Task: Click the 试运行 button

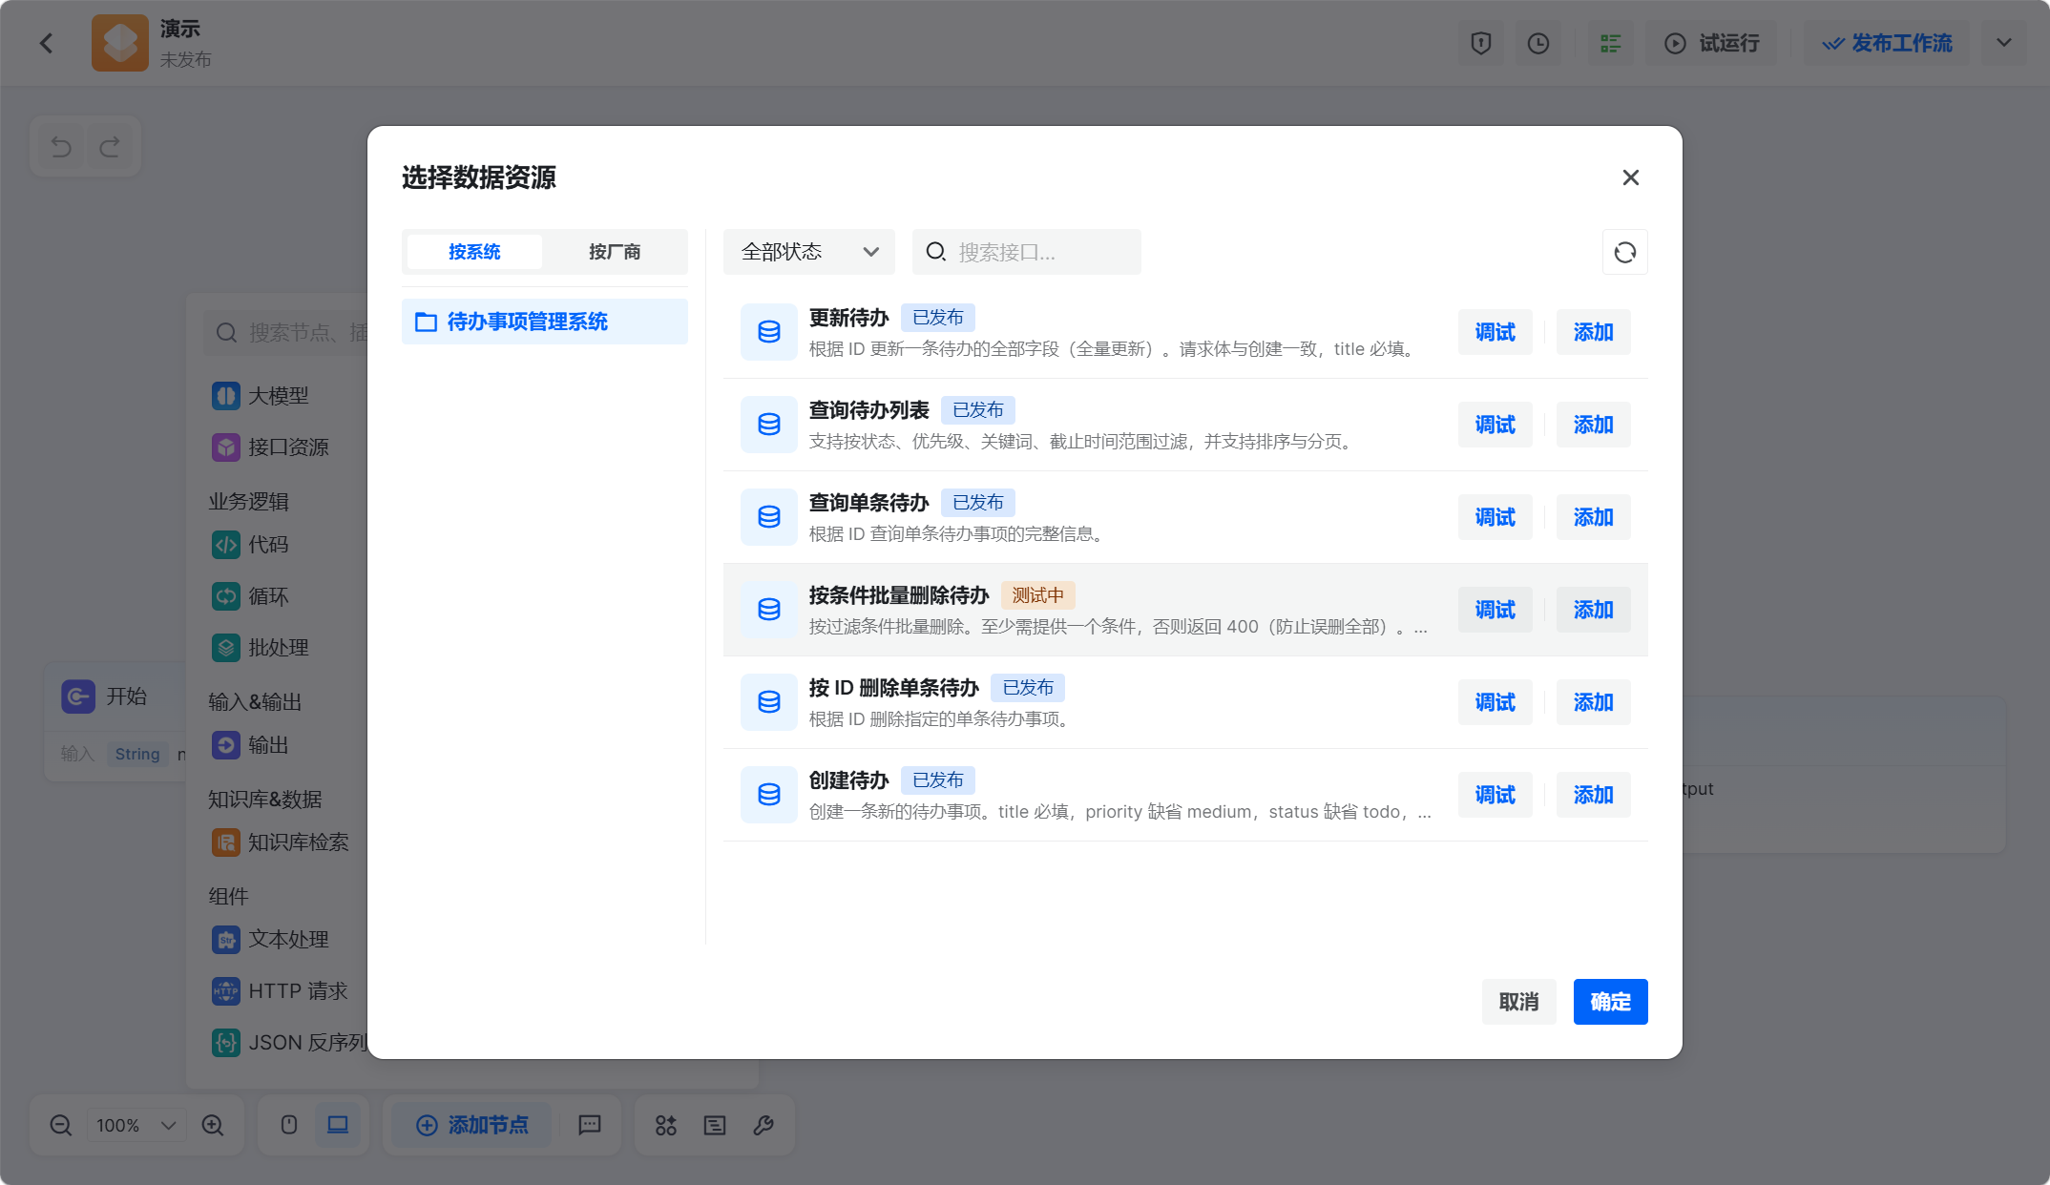Action: click(x=1712, y=43)
